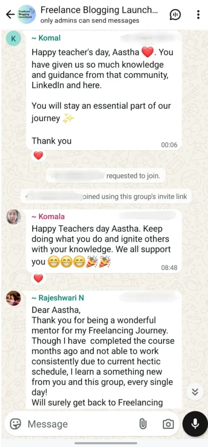208x447 pixels.
Task: View Komala's profile photo
Action: 14,217
